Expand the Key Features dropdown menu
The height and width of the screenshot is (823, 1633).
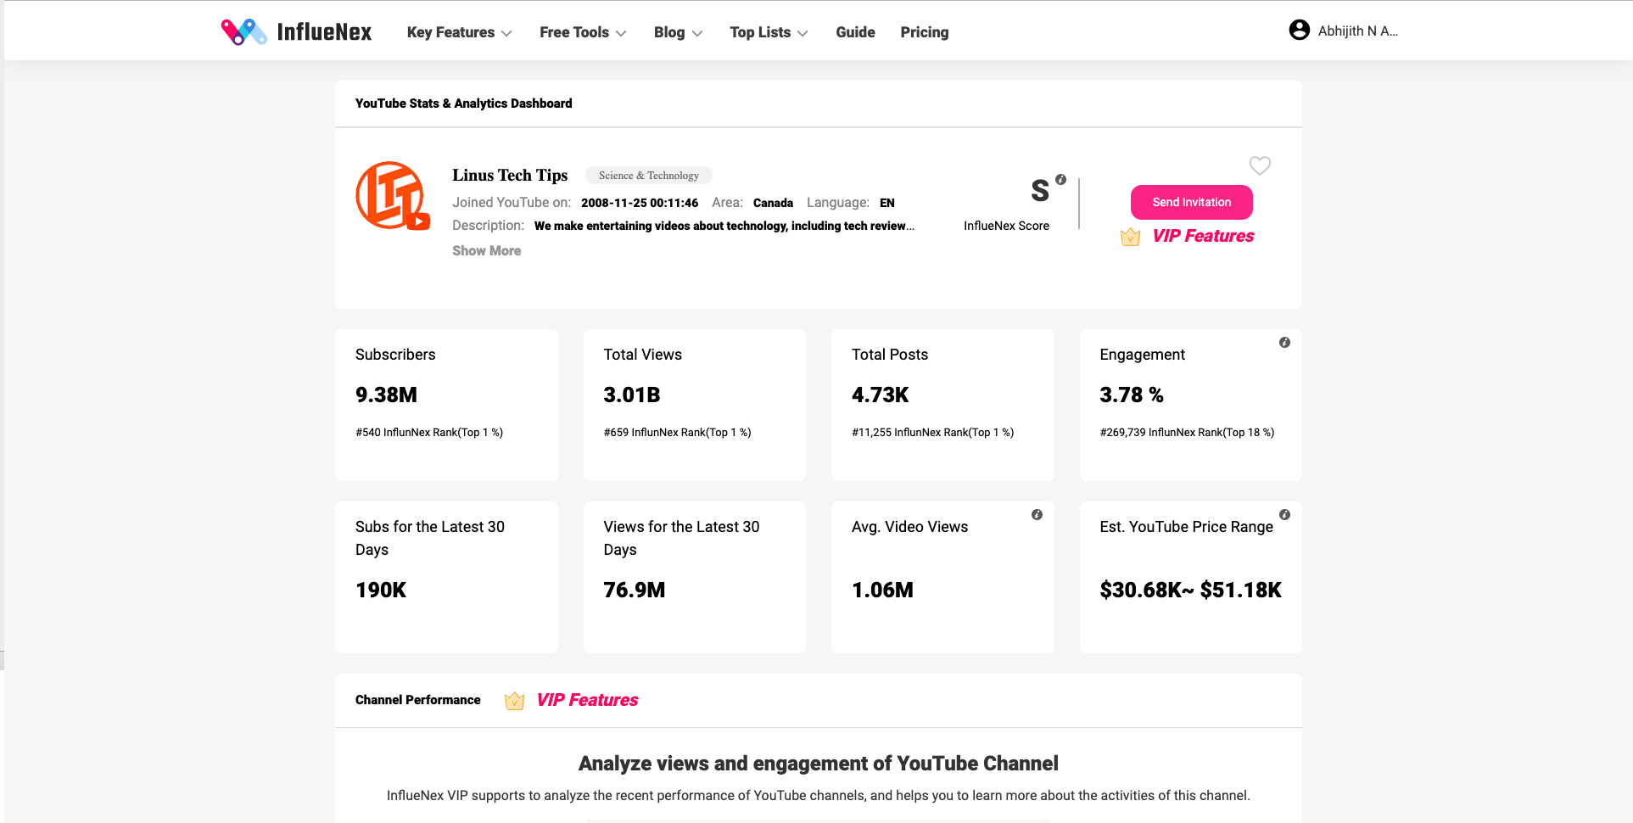459,32
